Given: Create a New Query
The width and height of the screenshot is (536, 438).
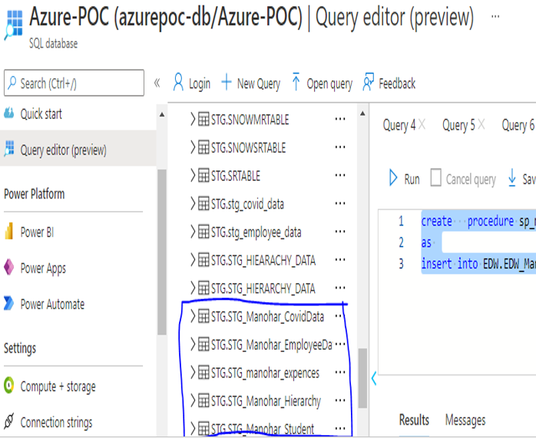Looking at the screenshot, I should 251,84.
